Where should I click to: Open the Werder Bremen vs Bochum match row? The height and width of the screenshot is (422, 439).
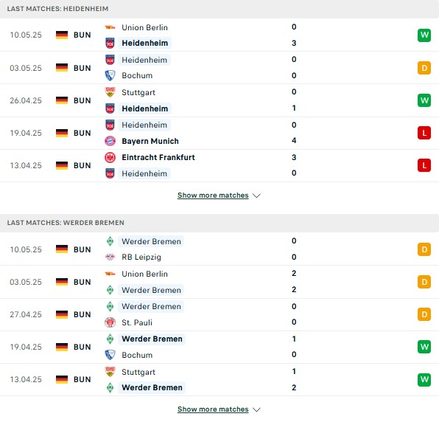coord(219,347)
